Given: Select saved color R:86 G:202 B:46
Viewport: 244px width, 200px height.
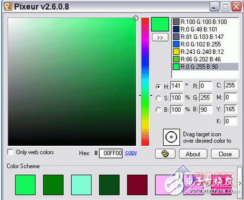Looking at the screenshot, I should (205, 59).
